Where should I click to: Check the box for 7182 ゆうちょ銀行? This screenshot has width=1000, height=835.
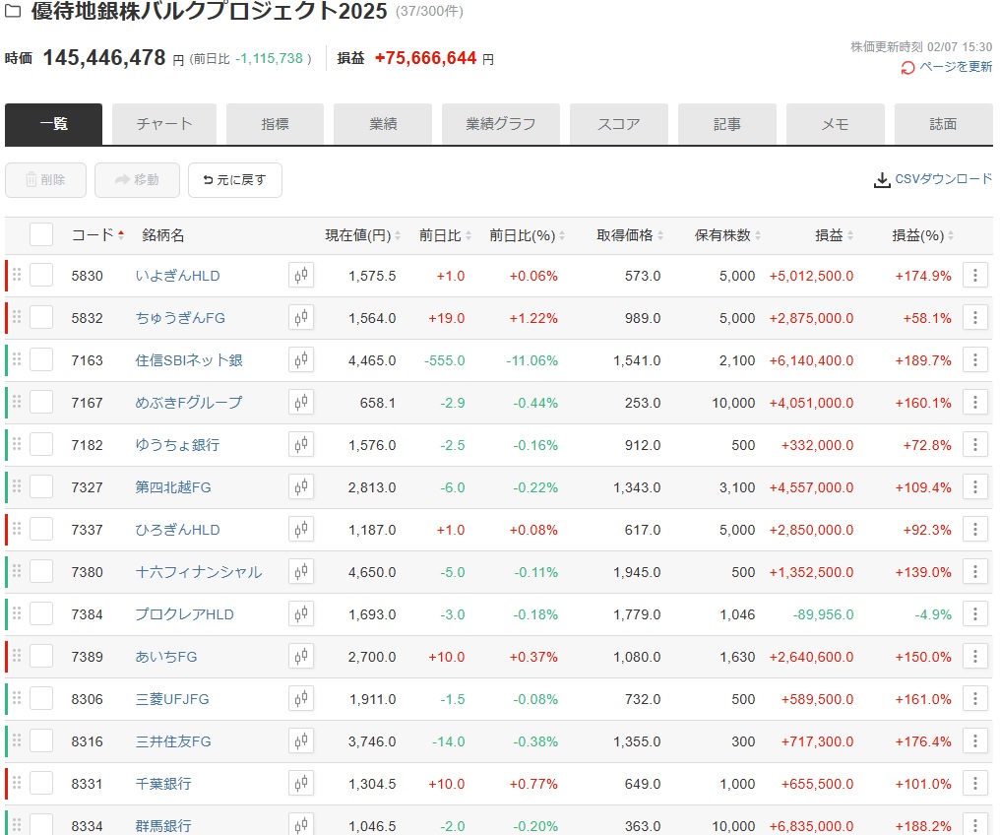[x=41, y=445]
